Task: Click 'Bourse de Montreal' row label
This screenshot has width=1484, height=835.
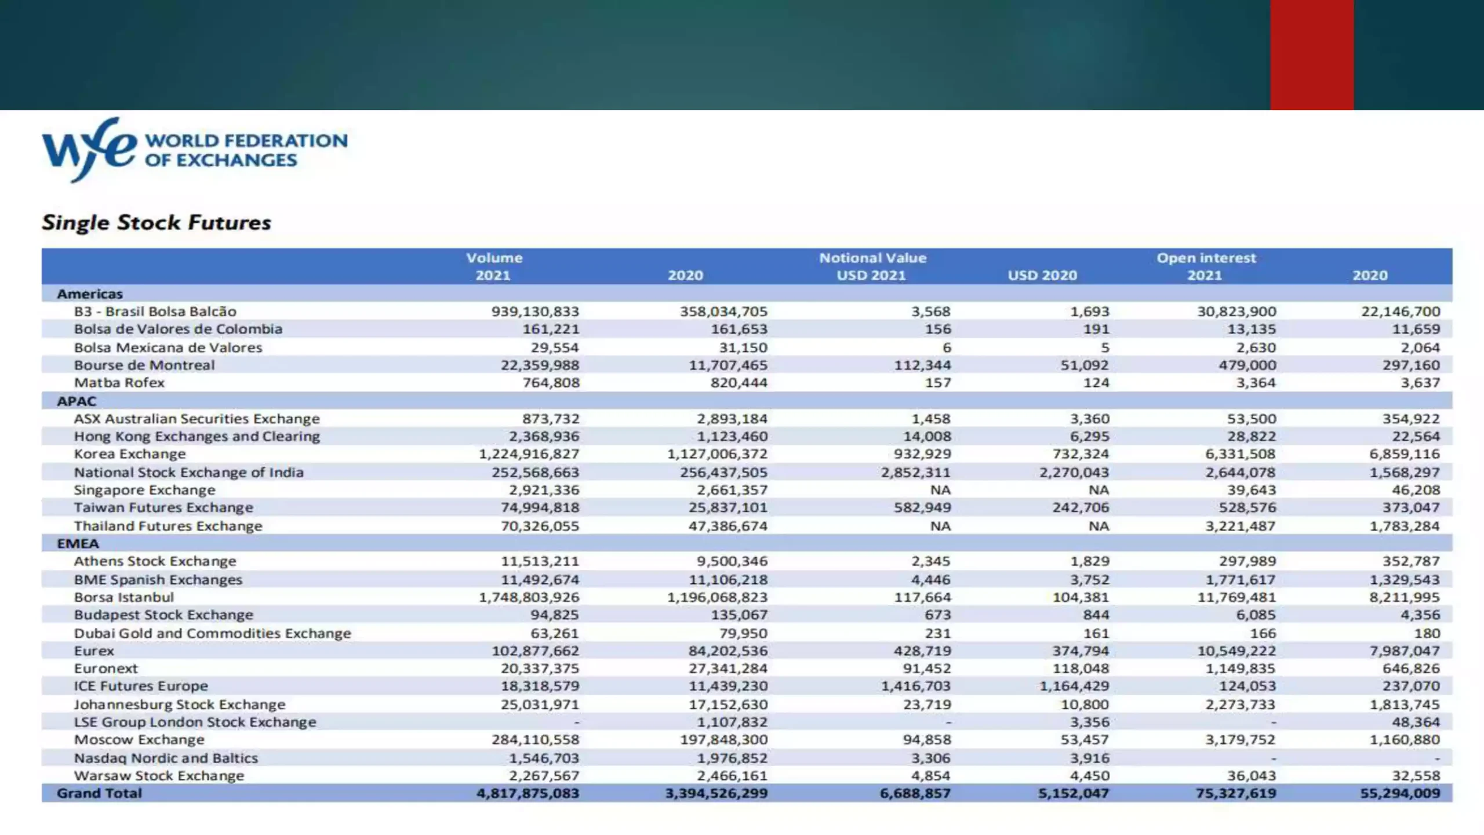Action: [144, 365]
